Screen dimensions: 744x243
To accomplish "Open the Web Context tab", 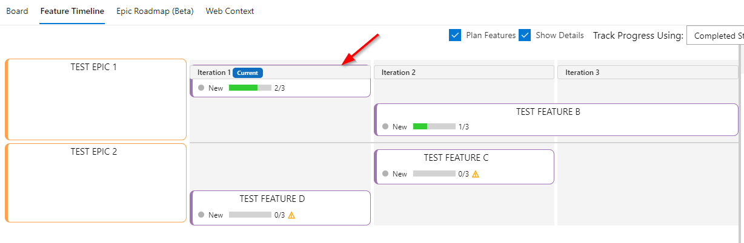I will pyautogui.click(x=230, y=11).
